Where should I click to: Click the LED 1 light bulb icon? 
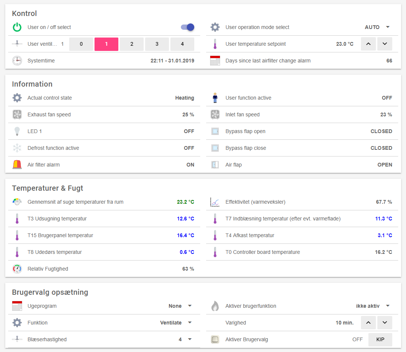(x=17, y=131)
